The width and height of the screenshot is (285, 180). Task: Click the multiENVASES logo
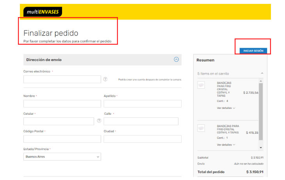point(43,12)
